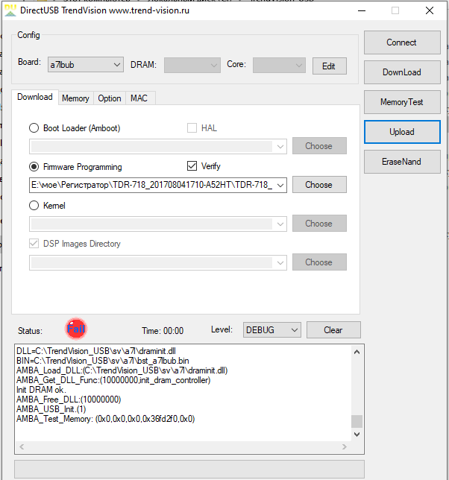
Task: Click the red Fail status indicator
Action: pos(75,328)
